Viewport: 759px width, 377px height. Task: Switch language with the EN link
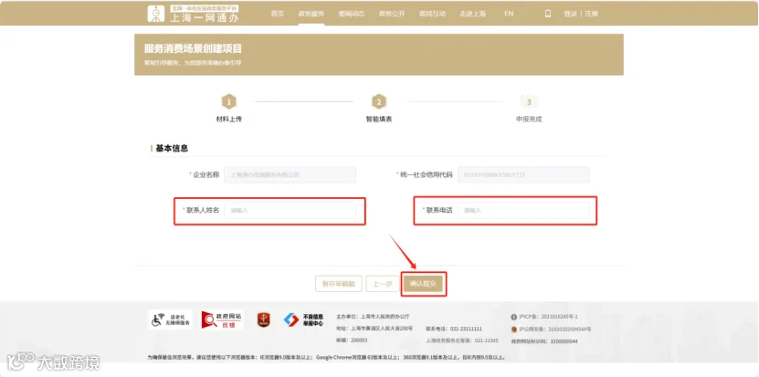coord(509,14)
